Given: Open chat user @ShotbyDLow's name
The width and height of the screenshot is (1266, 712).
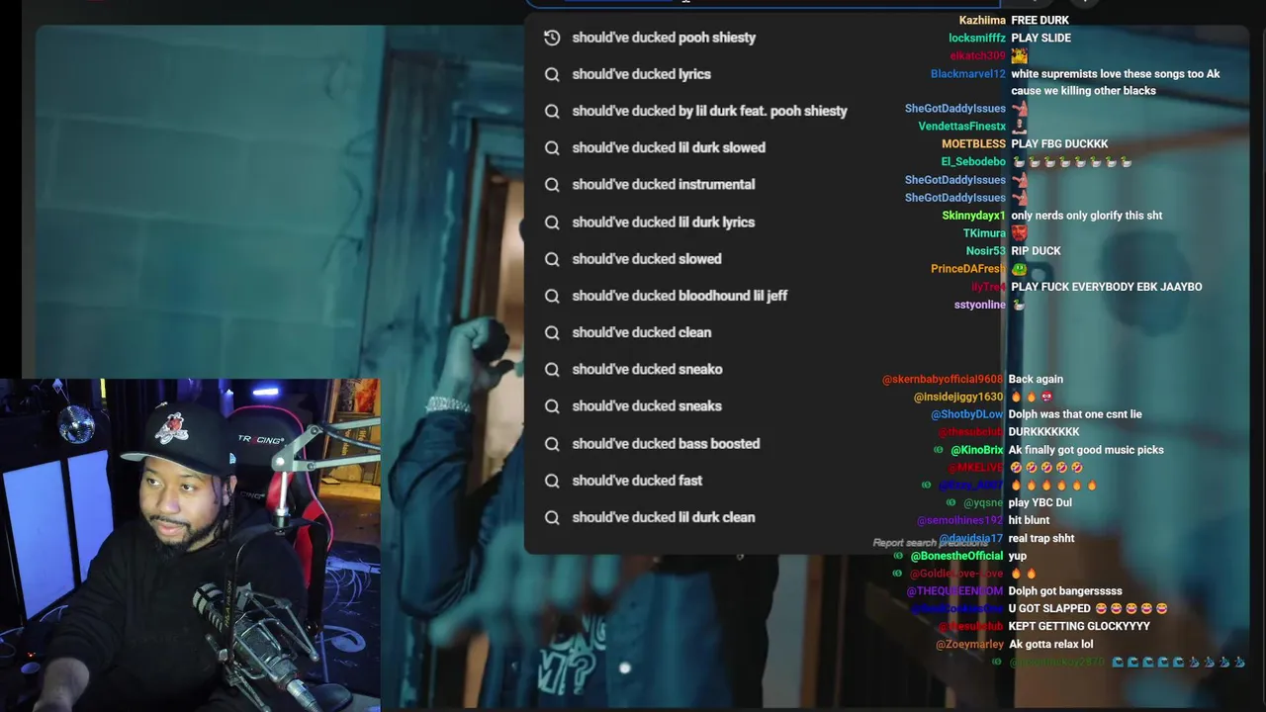Looking at the screenshot, I should 966,414.
